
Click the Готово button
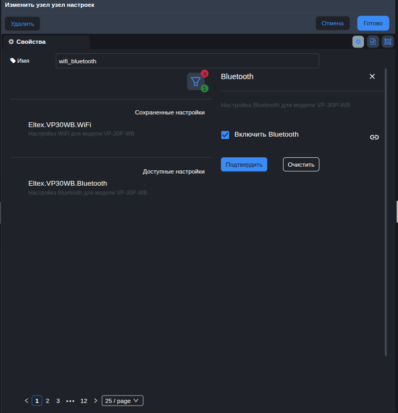(x=373, y=23)
